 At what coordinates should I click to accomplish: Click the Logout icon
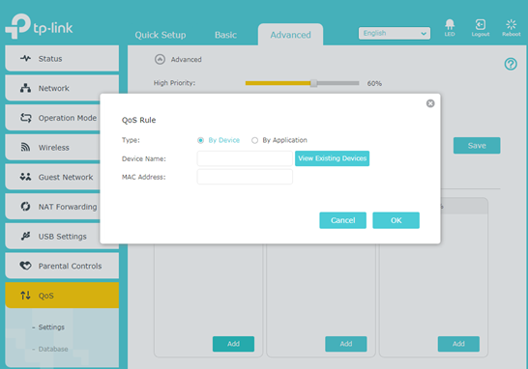tap(481, 28)
